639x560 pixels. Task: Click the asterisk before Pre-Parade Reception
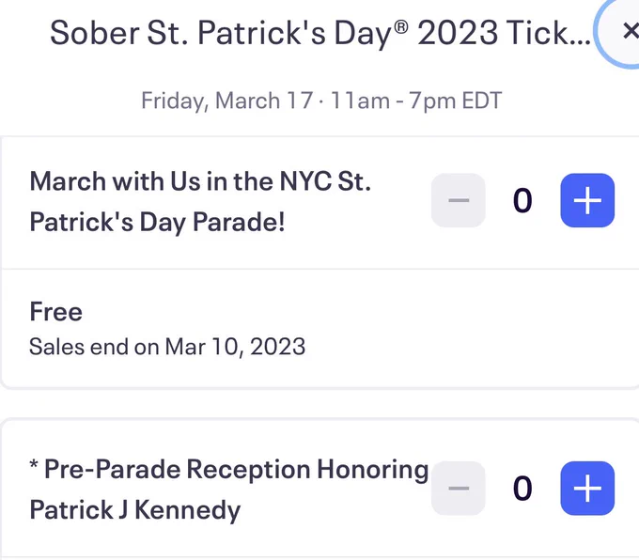34,465
